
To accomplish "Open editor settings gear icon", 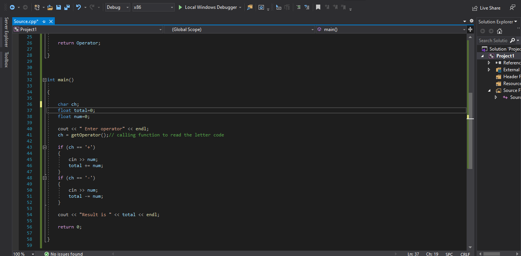I will point(472,21).
